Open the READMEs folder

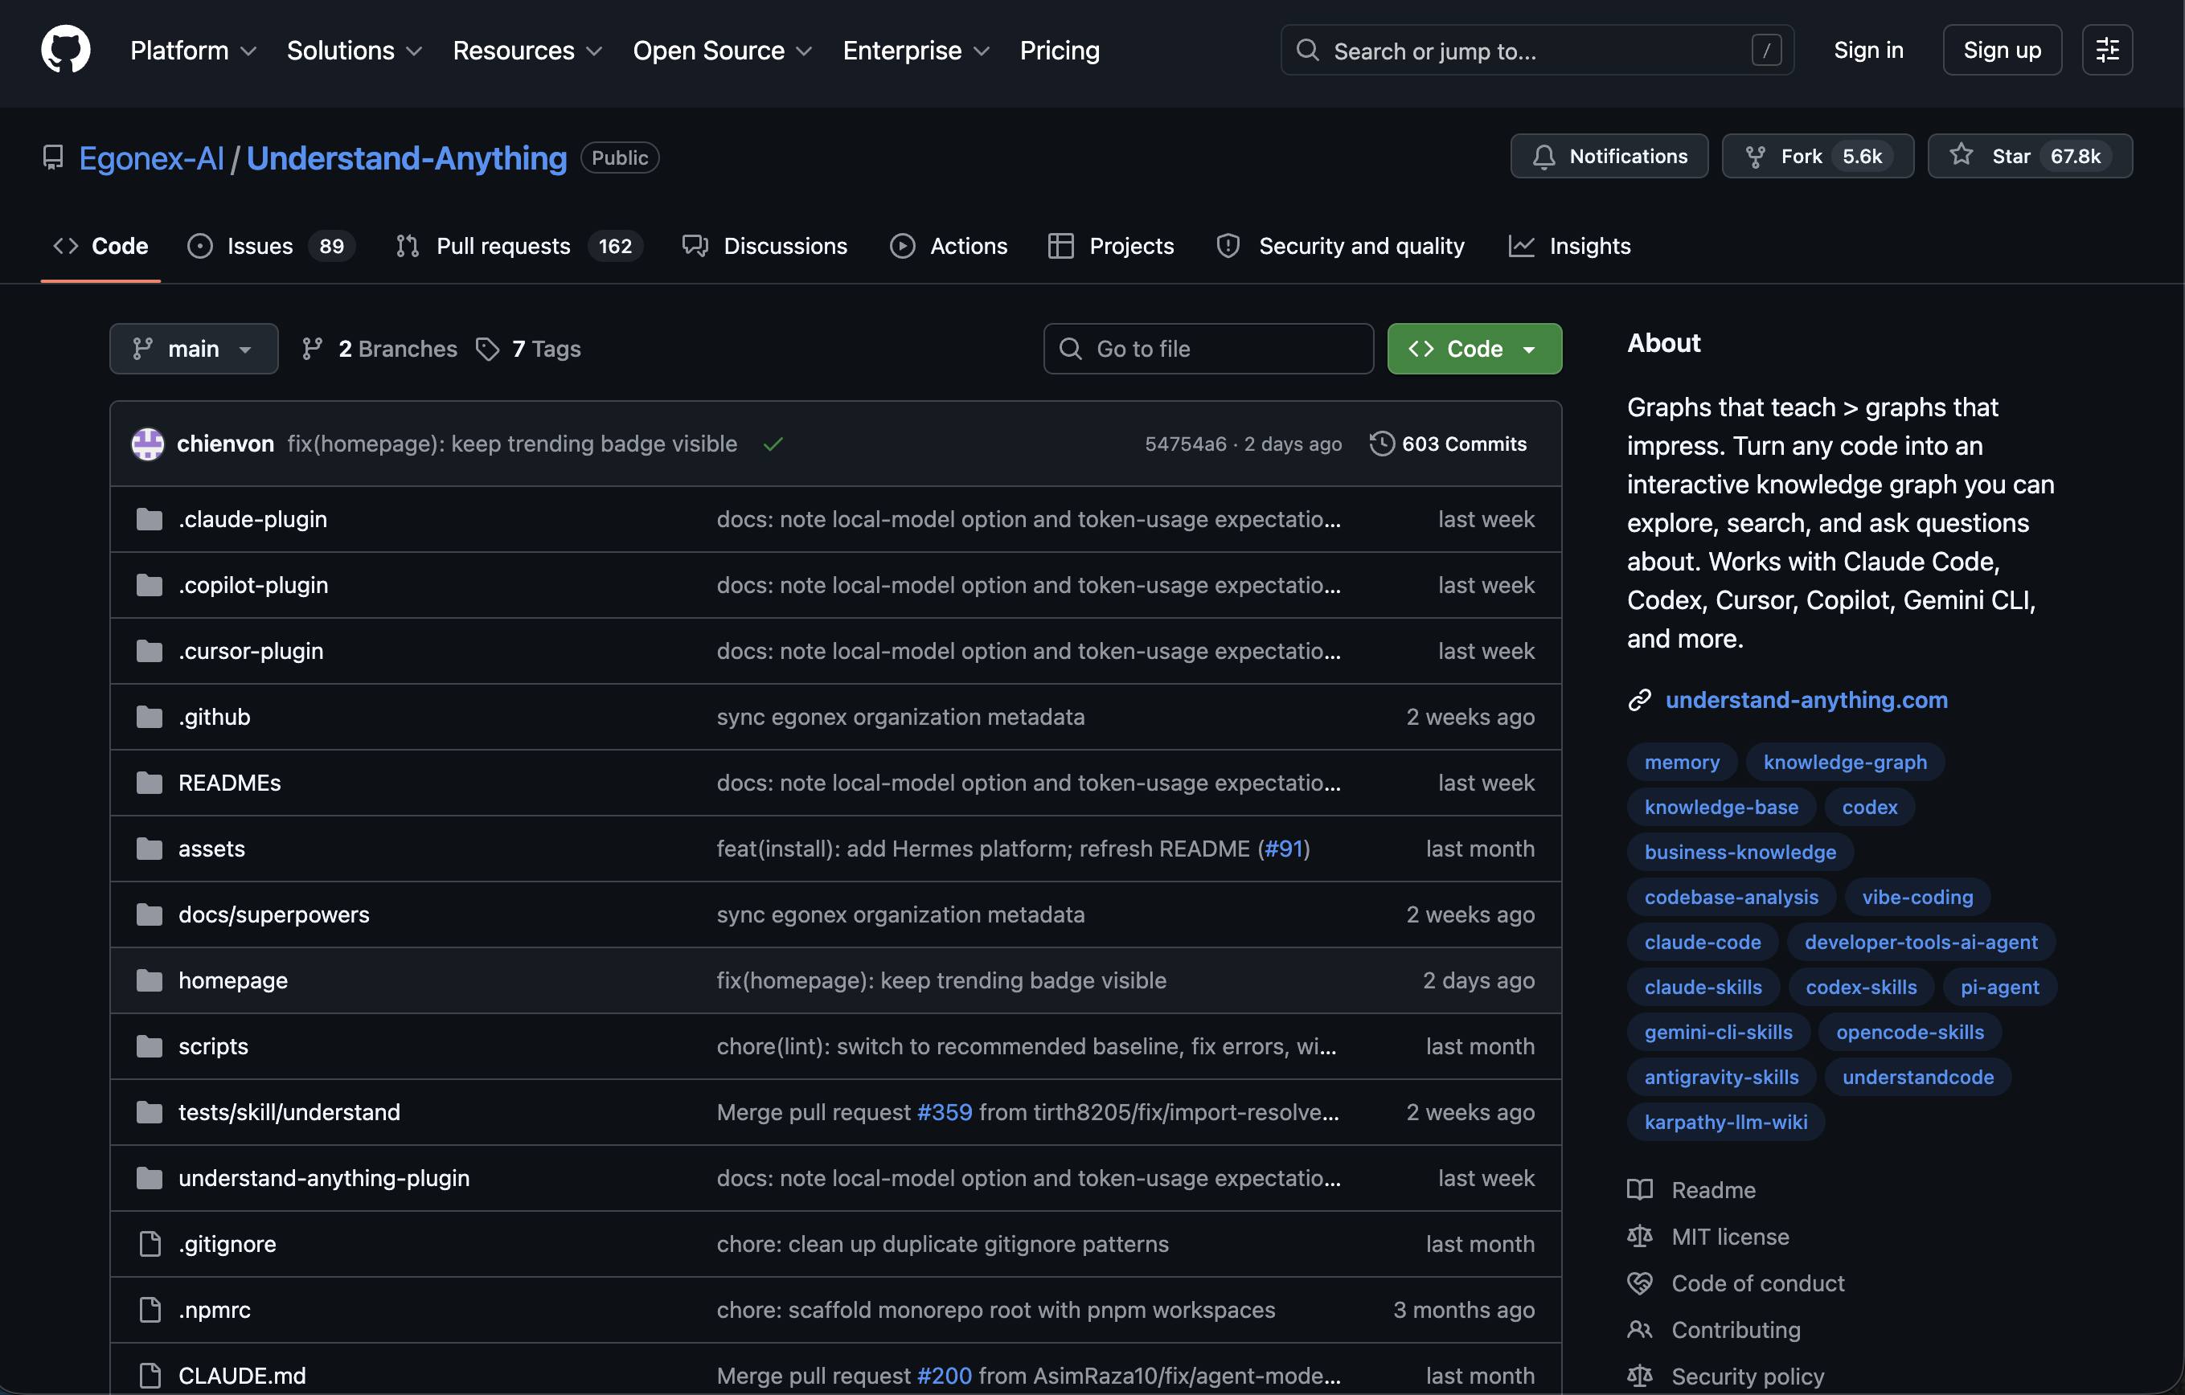click(230, 783)
